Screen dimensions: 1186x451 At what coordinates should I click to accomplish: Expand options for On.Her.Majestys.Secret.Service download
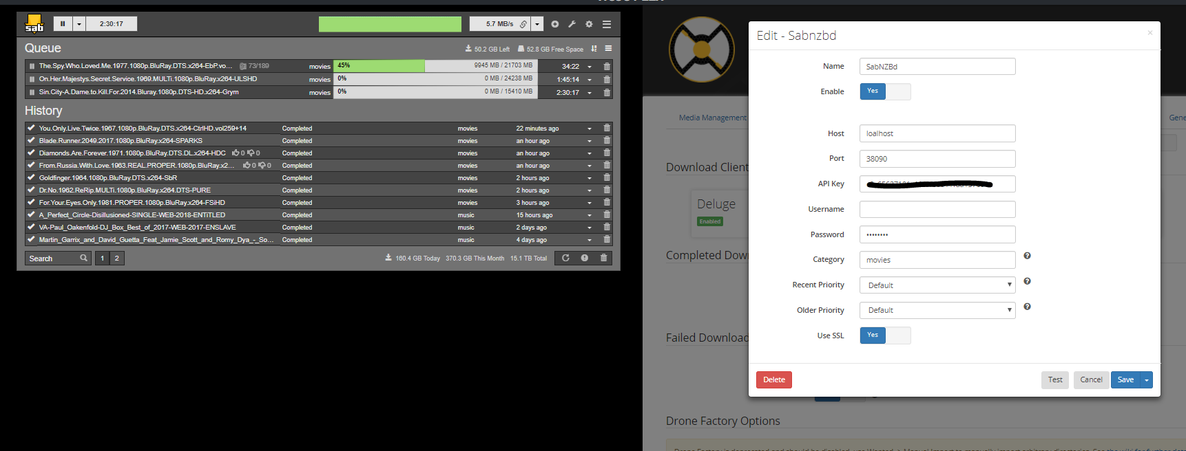[590, 80]
